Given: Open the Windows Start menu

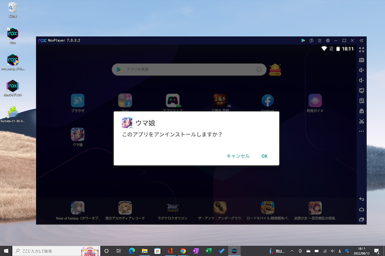Looking at the screenshot, I should (6, 251).
